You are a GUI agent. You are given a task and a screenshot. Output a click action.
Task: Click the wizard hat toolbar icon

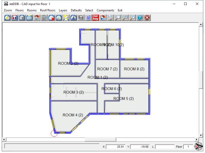[x=73, y=18]
